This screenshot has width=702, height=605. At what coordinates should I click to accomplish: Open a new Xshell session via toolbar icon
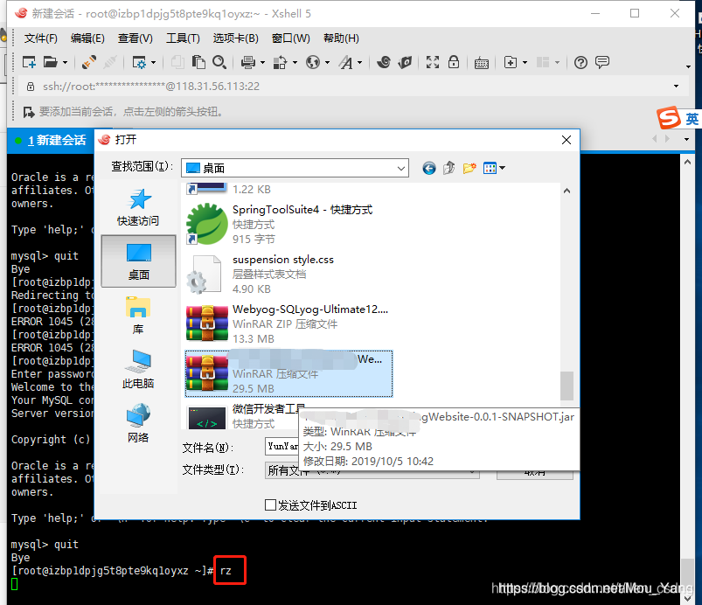pos(28,62)
